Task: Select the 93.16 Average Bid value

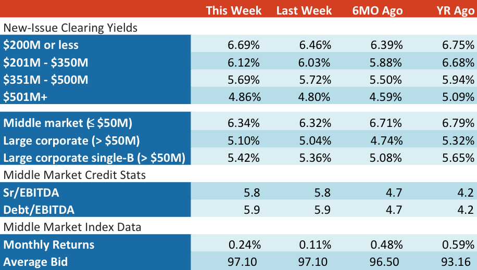Action: [x=456, y=262]
